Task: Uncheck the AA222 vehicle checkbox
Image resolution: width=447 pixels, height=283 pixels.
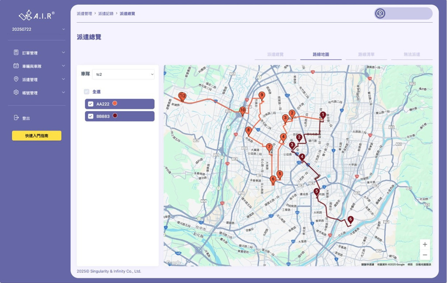Action: [x=91, y=104]
